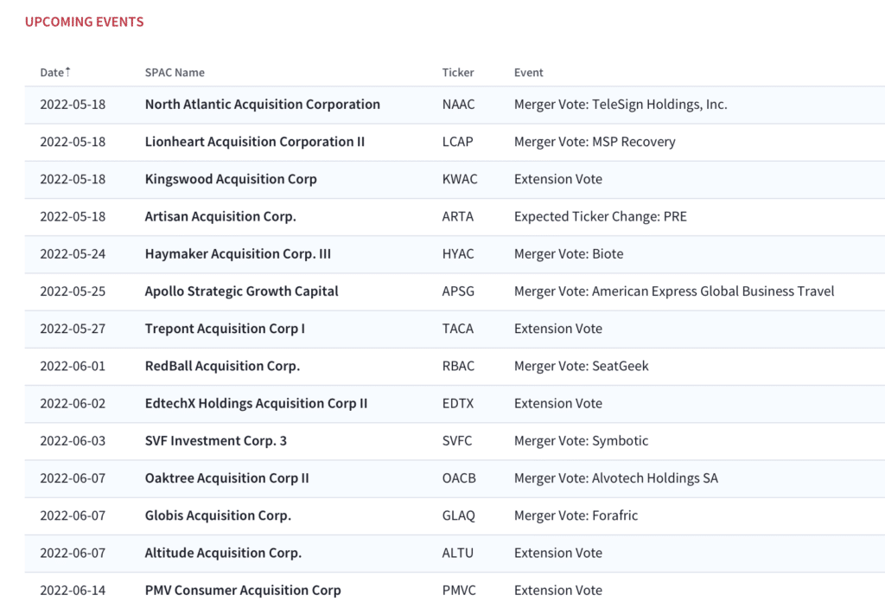
Task: Click the Date sort arrow icon
Action: pos(67,71)
